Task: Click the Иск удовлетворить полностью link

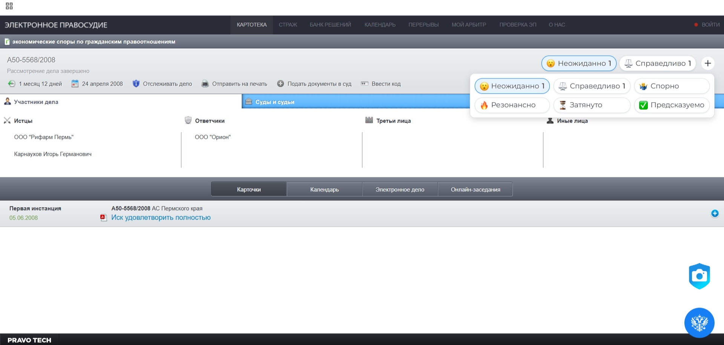Action: tap(161, 217)
